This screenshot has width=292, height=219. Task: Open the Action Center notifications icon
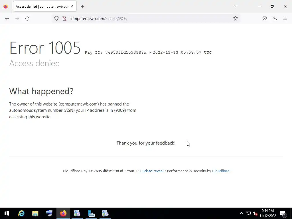pyautogui.click(x=283, y=213)
